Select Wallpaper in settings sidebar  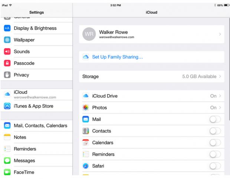pyautogui.click(x=36, y=40)
